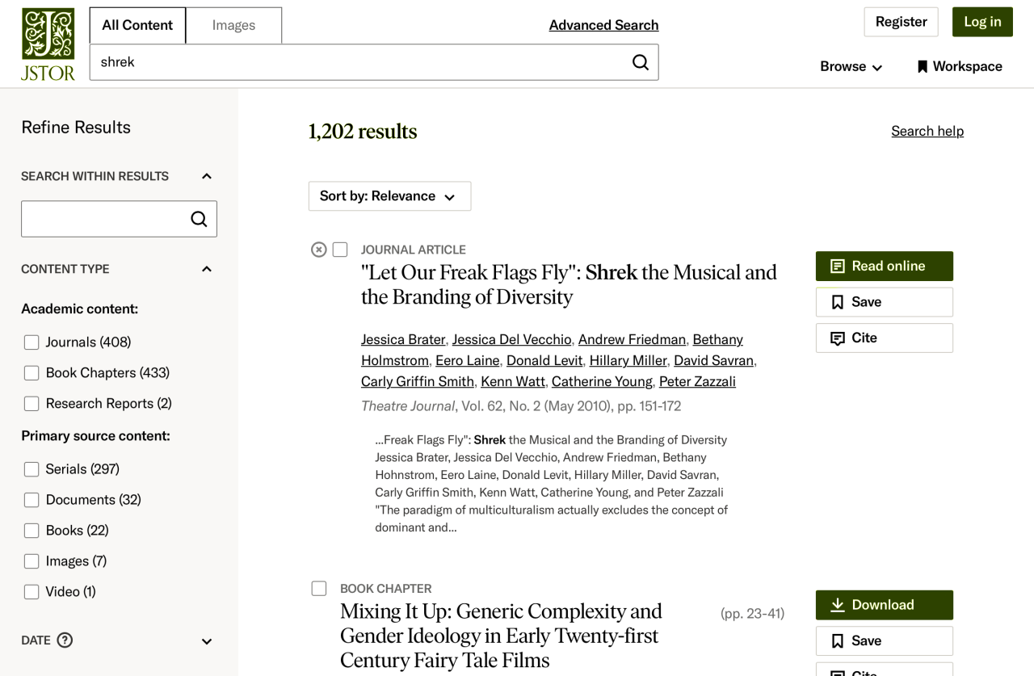The width and height of the screenshot is (1034, 676).
Task: Remove first result with the circled X icon
Action: (318, 250)
